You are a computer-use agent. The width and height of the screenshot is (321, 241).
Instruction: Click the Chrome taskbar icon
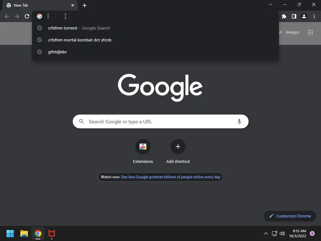[x=38, y=233]
